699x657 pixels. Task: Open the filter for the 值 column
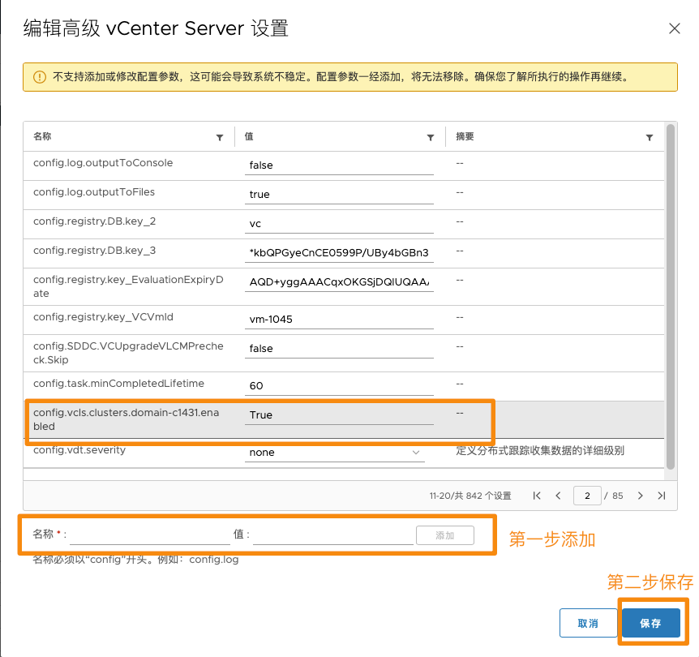pyautogui.click(x=431, y=137)
